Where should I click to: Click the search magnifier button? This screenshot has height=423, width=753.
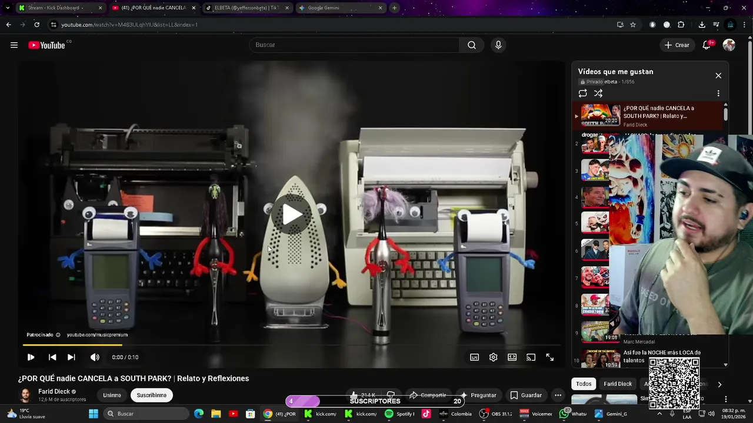pyautogui.click(x=472, y=45)
